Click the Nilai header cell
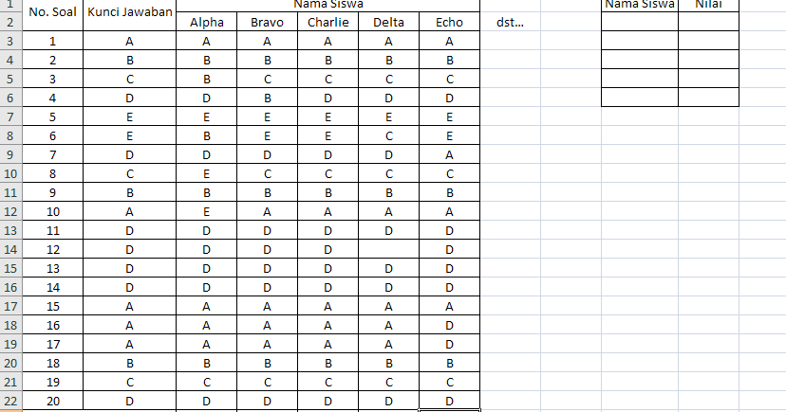The width and height of the screenshot is (786, 412). (x=708, y=5)
